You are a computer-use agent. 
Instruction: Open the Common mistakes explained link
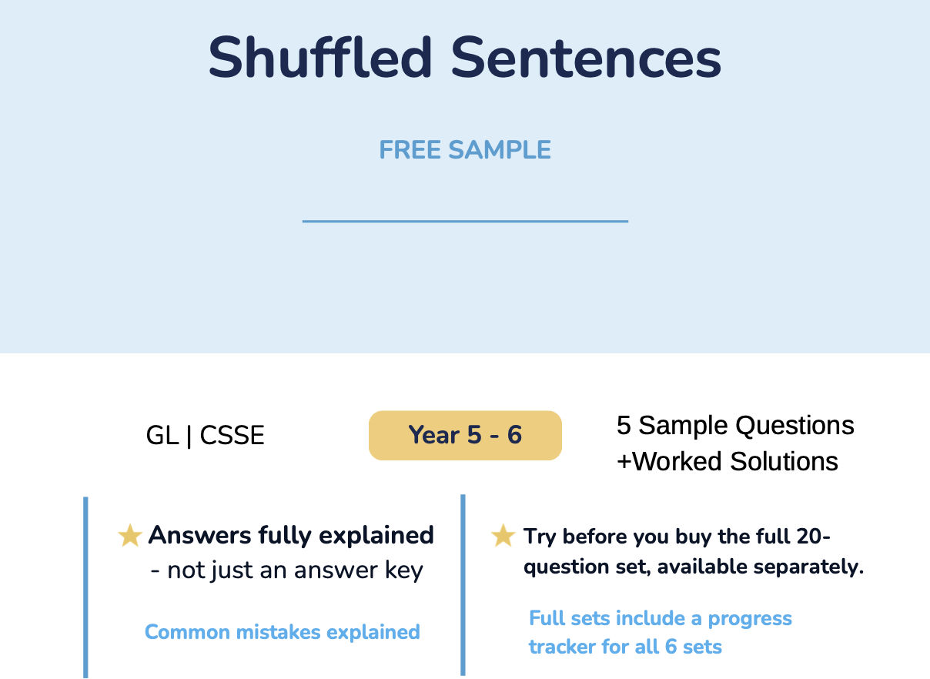coord(283,632)
